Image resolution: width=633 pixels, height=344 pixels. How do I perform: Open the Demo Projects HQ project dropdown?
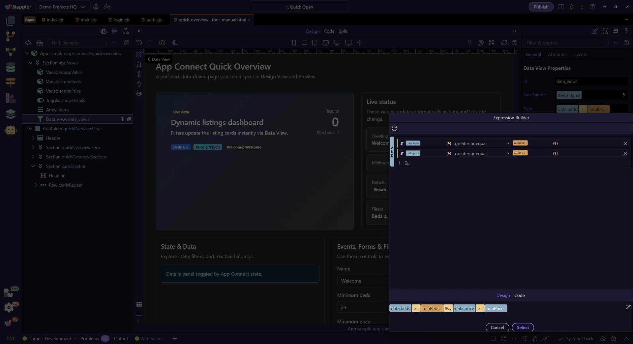62,7
